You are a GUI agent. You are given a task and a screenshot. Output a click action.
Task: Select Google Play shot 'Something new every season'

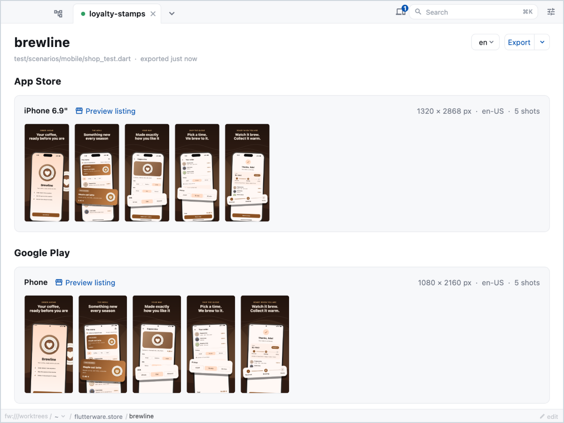[103, 344]
